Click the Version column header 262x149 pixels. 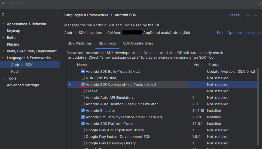pos(198,65)
